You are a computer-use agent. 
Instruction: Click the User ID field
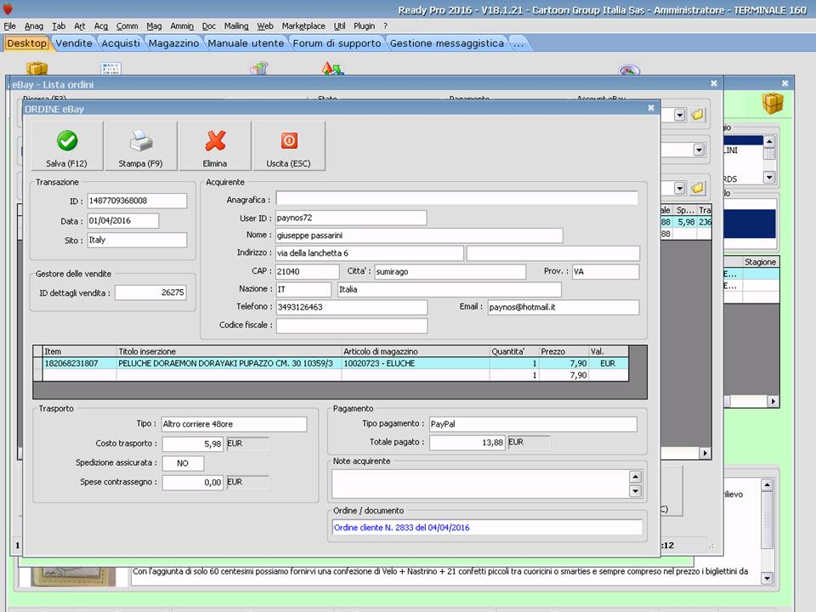pos(351,218)
